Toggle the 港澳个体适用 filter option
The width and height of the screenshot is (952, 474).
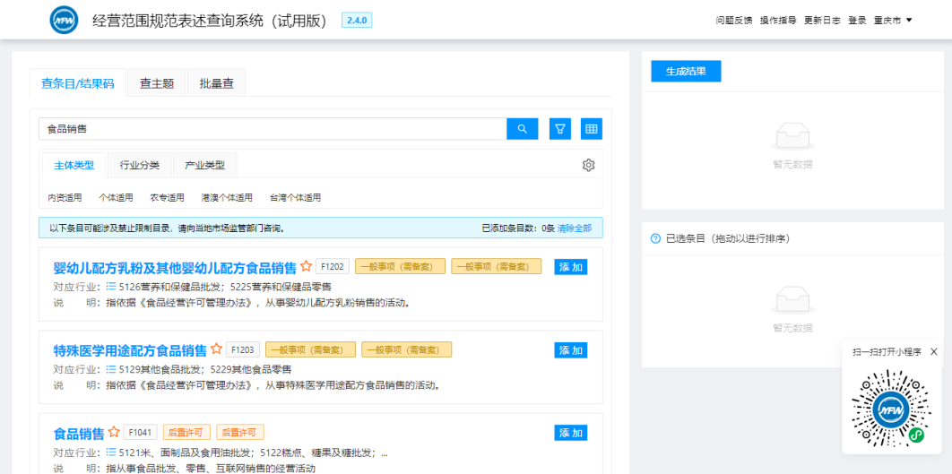click(227, 197)
